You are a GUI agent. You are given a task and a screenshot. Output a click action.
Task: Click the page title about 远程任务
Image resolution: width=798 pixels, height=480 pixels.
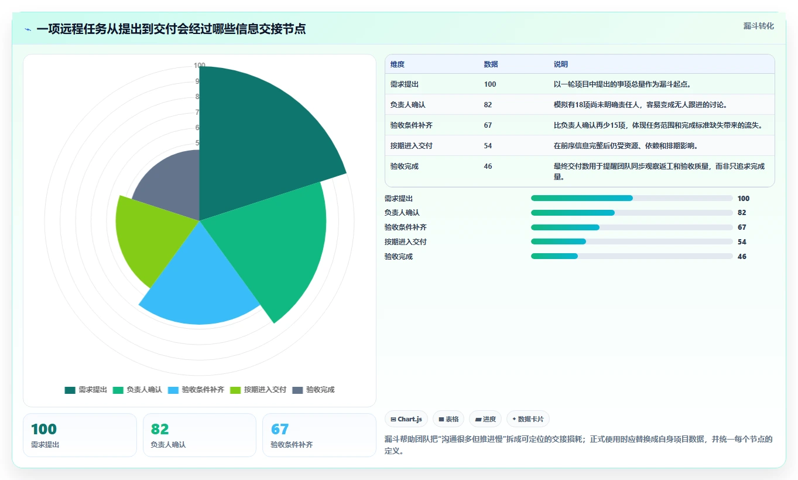click(171, 29)
